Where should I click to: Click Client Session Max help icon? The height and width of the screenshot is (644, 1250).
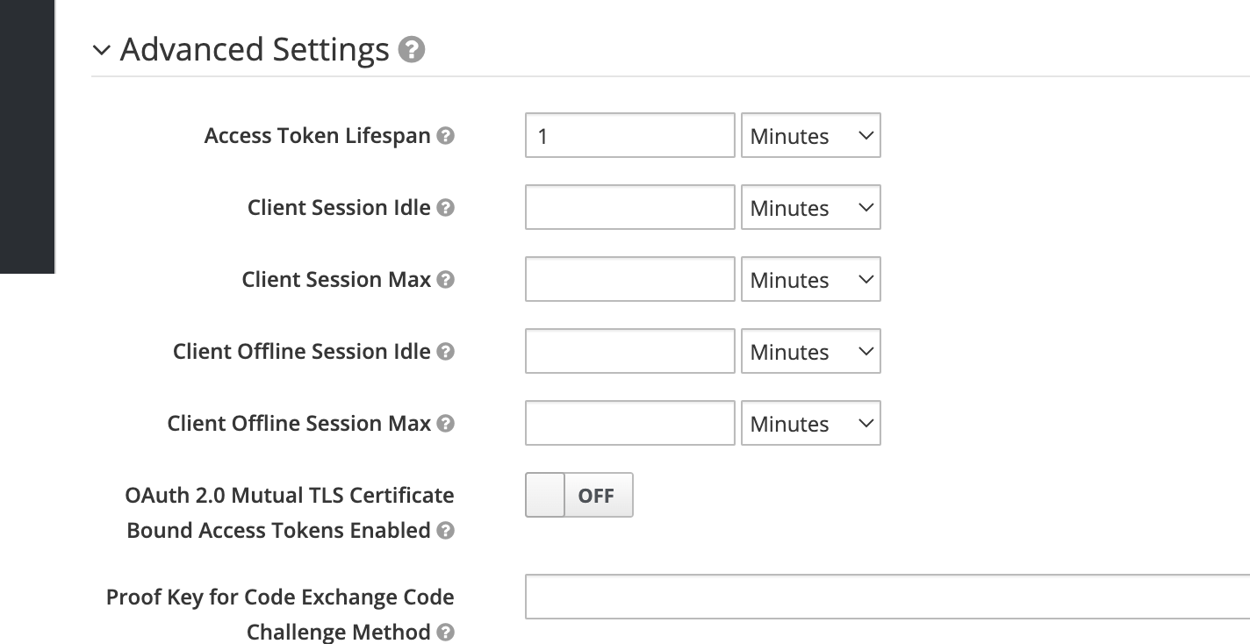coord(446,280)
